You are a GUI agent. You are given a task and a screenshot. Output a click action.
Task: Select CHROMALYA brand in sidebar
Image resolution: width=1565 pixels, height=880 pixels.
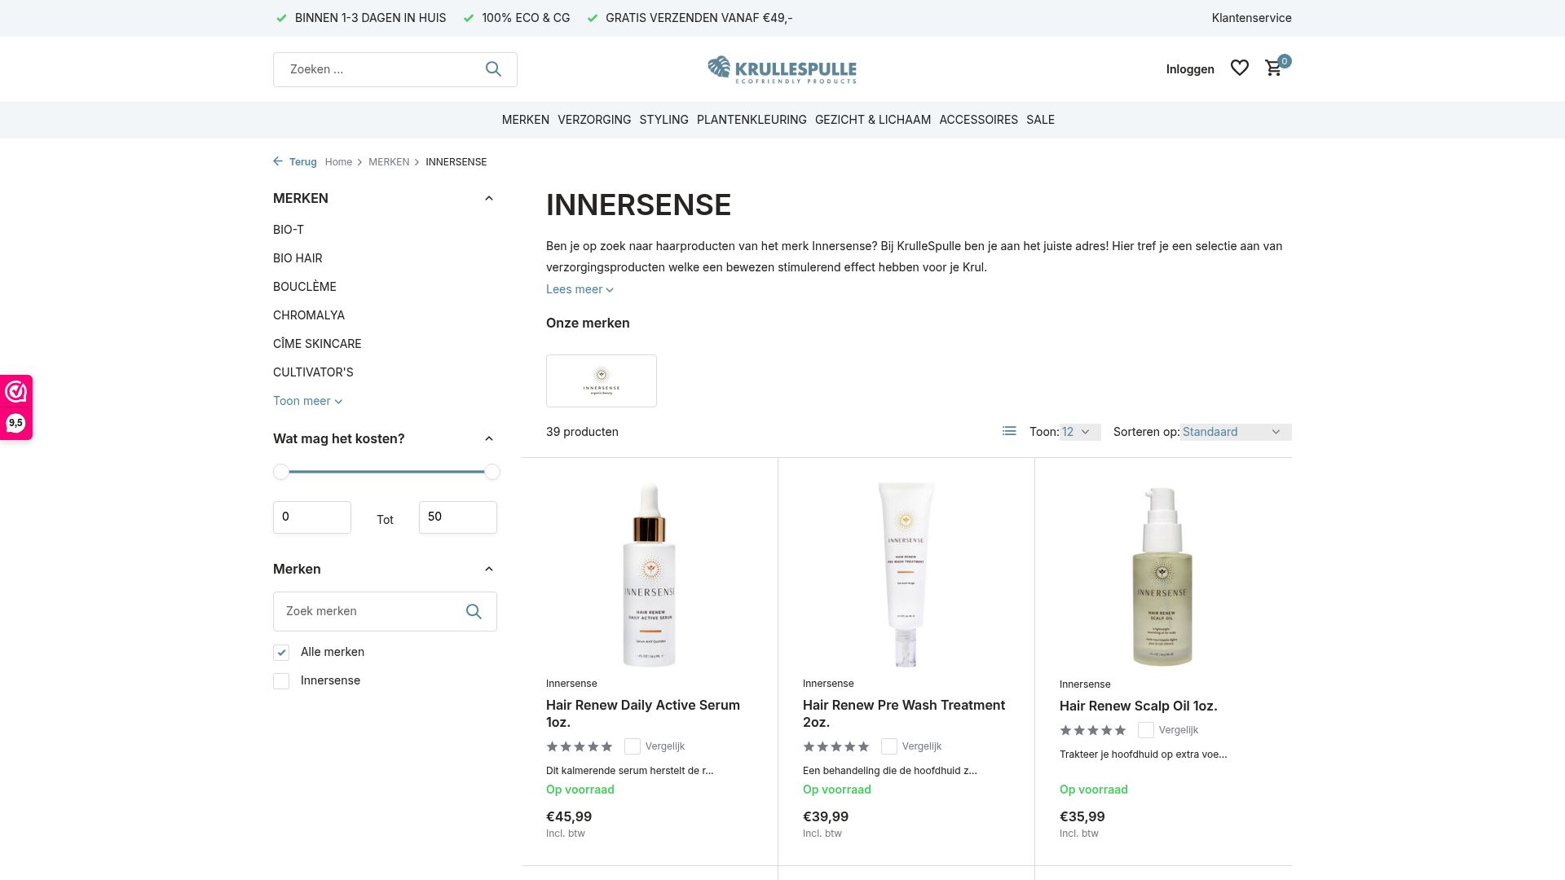(x=309, y=315)
